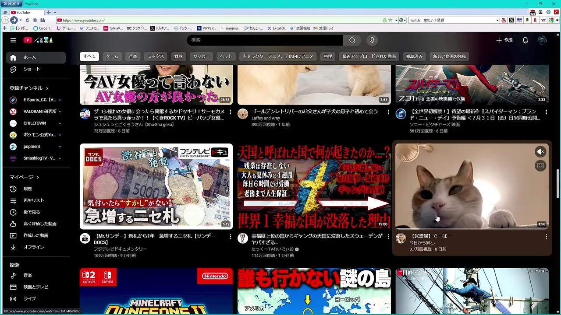Open 音楽 under 探索 in the sidebar
The height and width of the screenshot is (315, 561).
[x=36, y=275]
